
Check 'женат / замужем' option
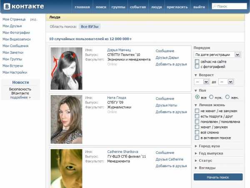[197, 127]
